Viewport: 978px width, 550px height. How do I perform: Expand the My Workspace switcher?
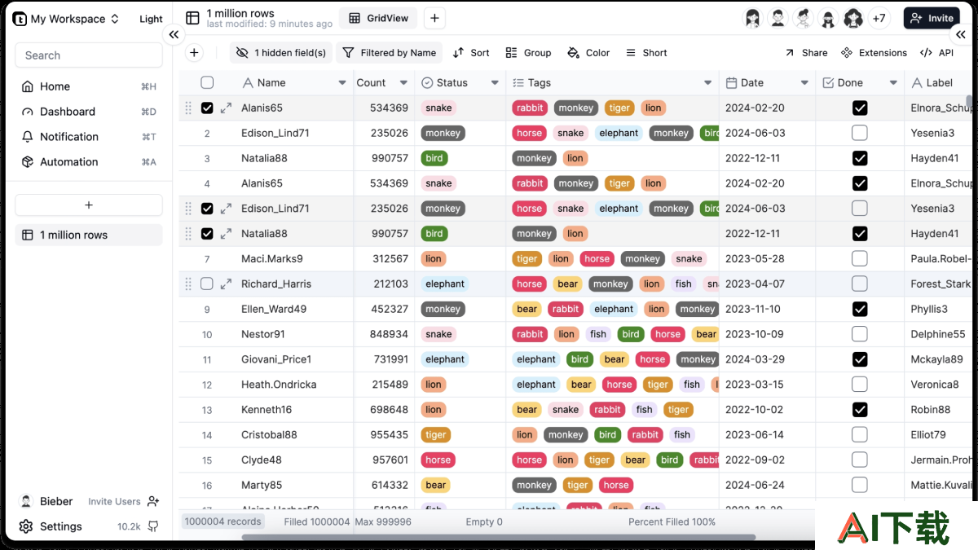(67, 19)
